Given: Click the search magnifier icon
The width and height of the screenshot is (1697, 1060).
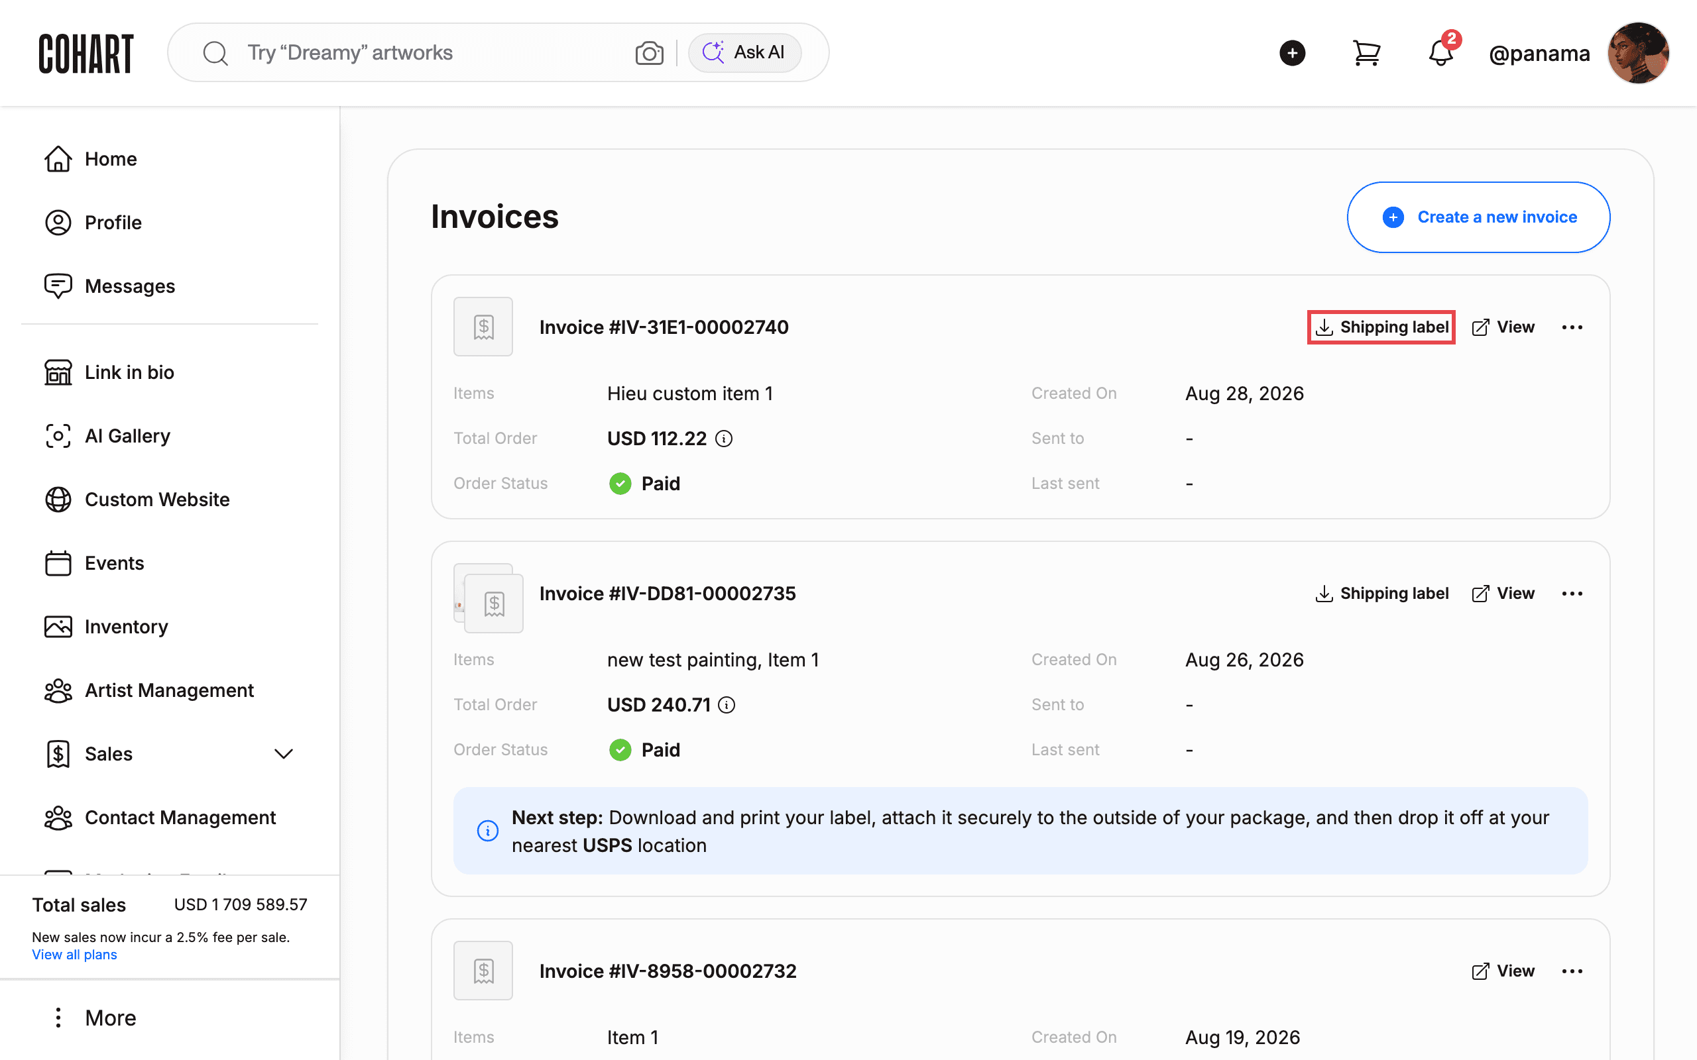Looking at the screenshot, I should [x=215, y=52].
